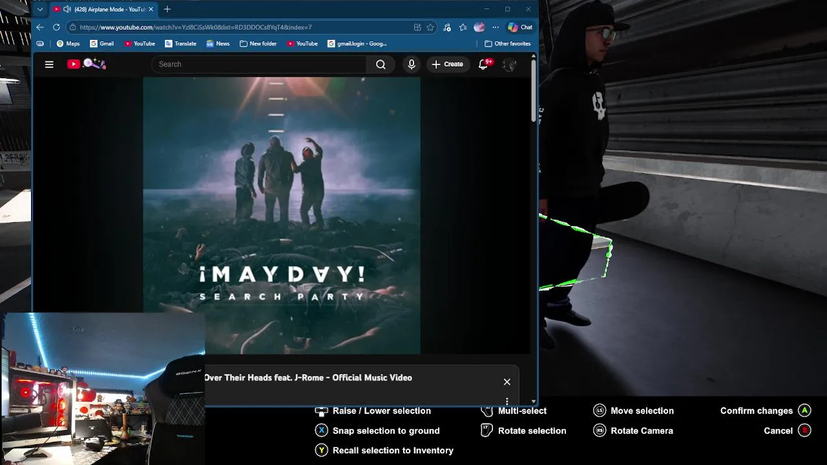The height and width of the screenshot is (465, 827).
Task: Close the Airplane Mode tab
Action: 151,9
